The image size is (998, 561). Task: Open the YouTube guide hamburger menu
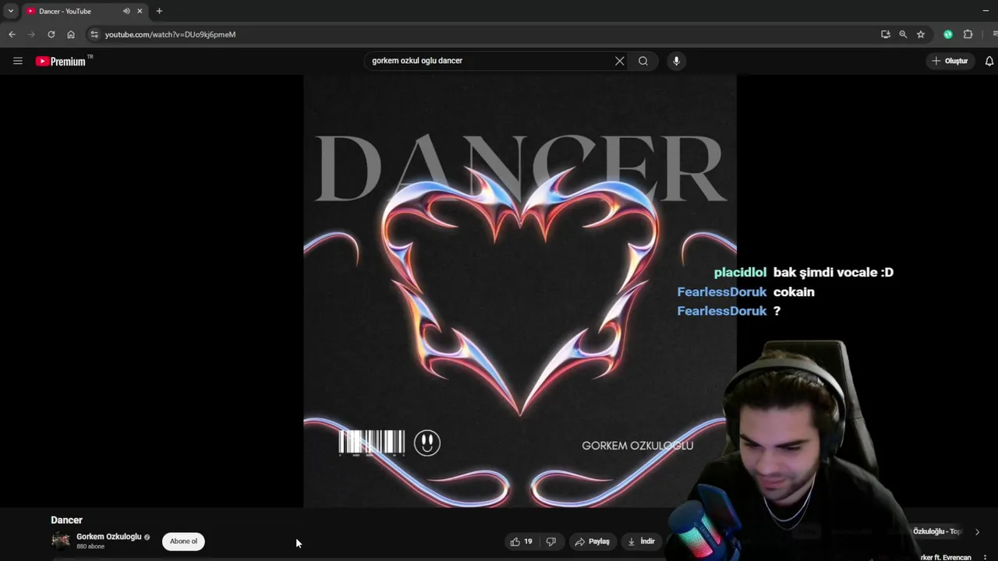(x=18, y=61)
